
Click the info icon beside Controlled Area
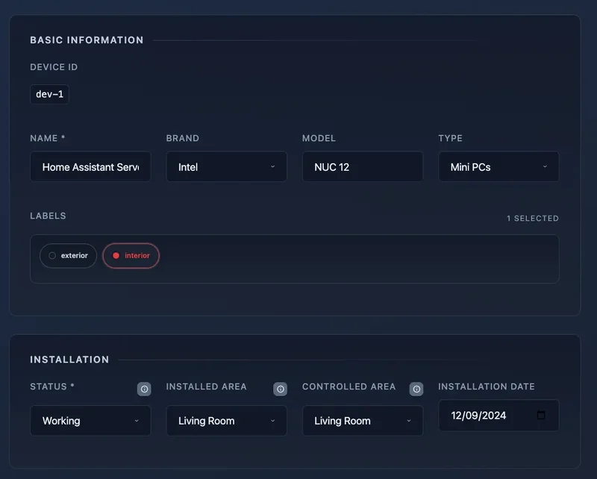[416, 389]
